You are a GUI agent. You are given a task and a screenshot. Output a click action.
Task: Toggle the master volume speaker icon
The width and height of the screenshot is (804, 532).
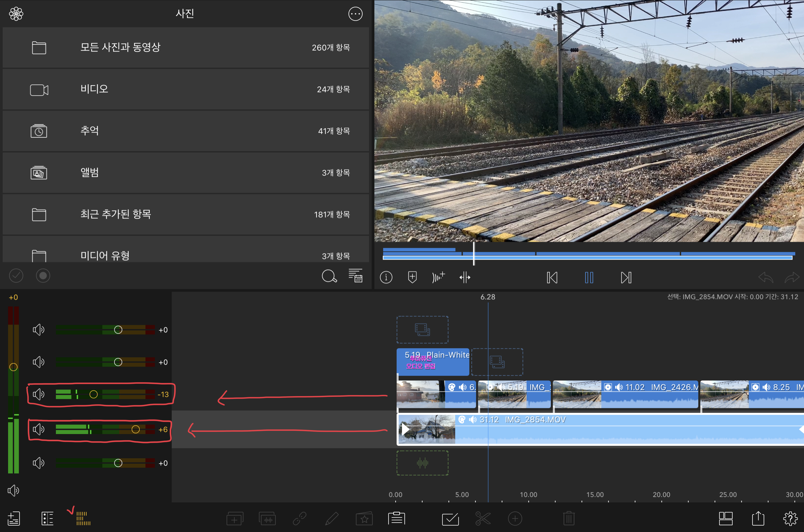click(x=13, y=490)
